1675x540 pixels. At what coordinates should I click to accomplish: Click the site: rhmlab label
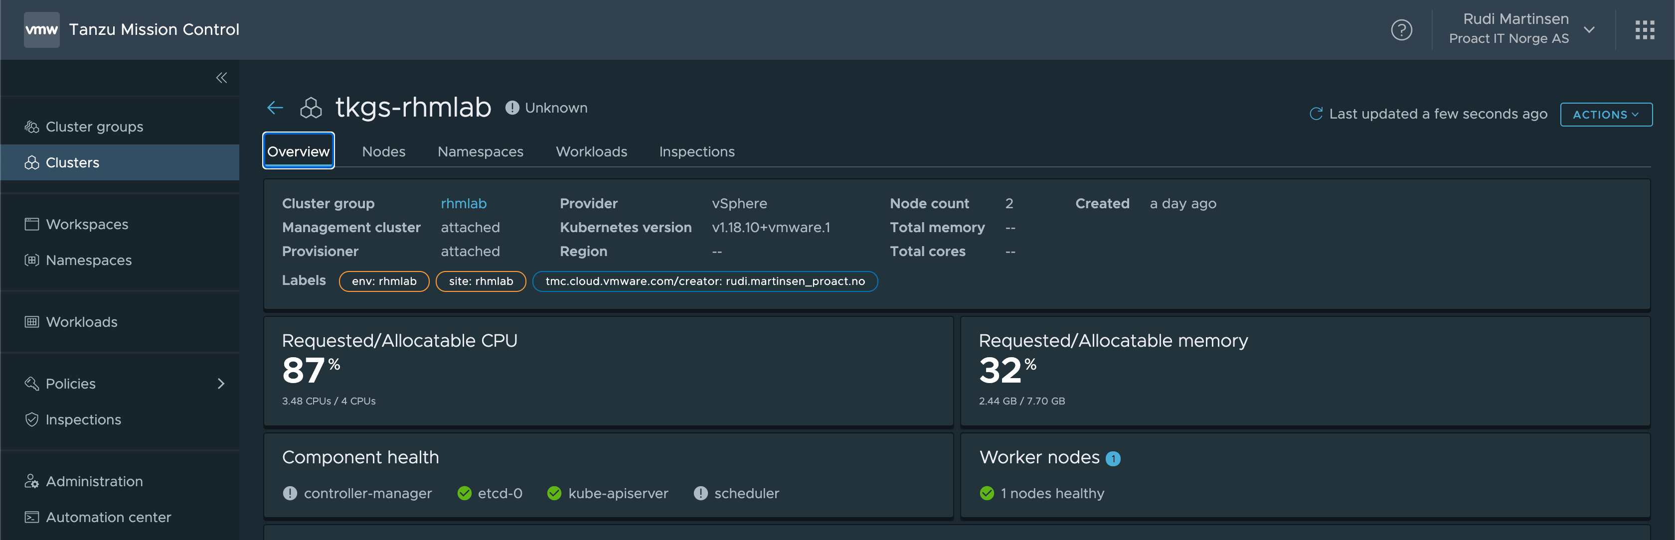(x=481, y=281)
